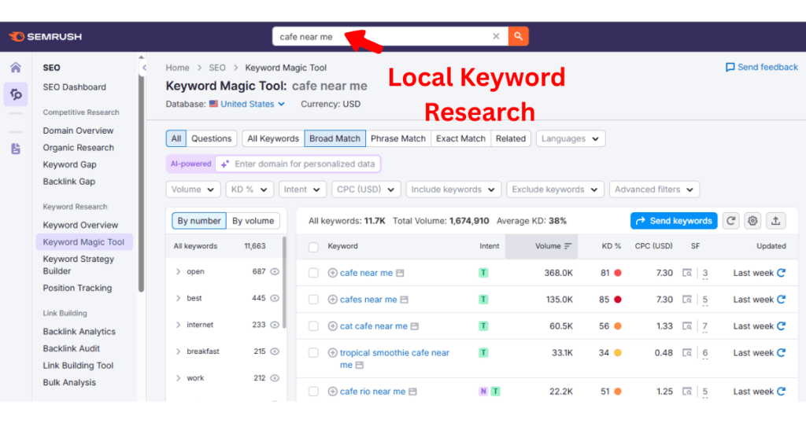Go to Backlink Analytics in sidebar

[x=79, y=332]
